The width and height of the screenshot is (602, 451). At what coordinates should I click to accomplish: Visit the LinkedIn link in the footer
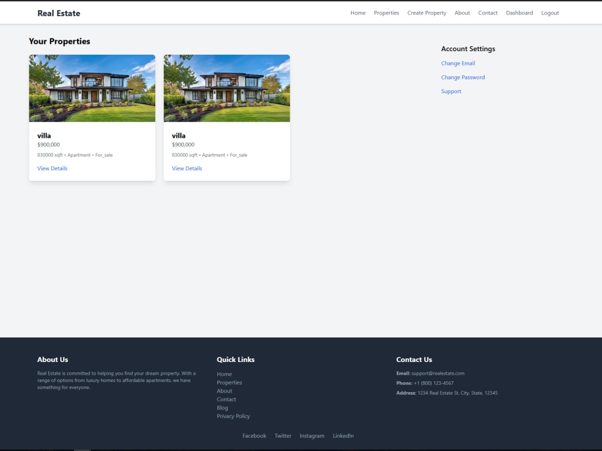point(343,435)
